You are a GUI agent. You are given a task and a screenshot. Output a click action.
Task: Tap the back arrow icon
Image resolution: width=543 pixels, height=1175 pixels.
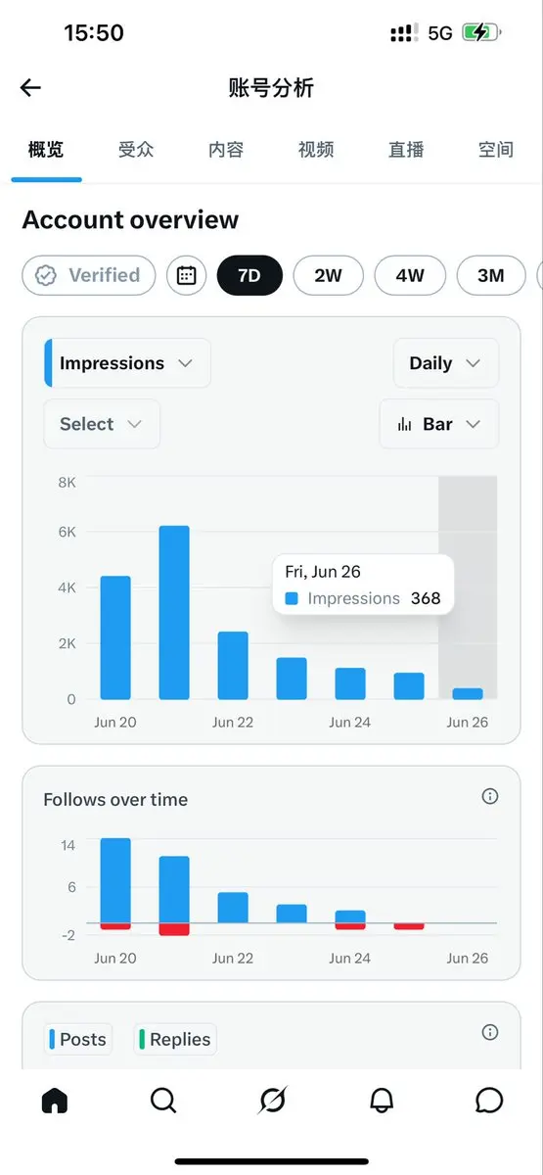tap(30, 88)
